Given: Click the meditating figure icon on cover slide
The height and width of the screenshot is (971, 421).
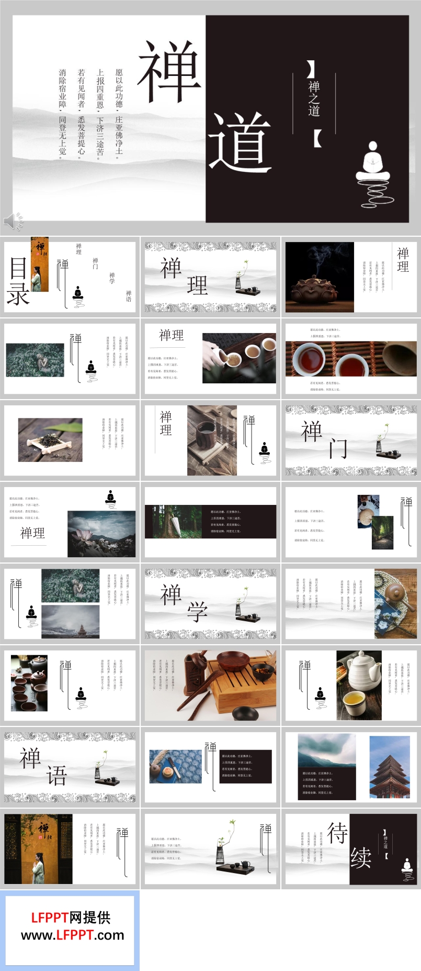Looking at the screenshot, I should point(373,173).
